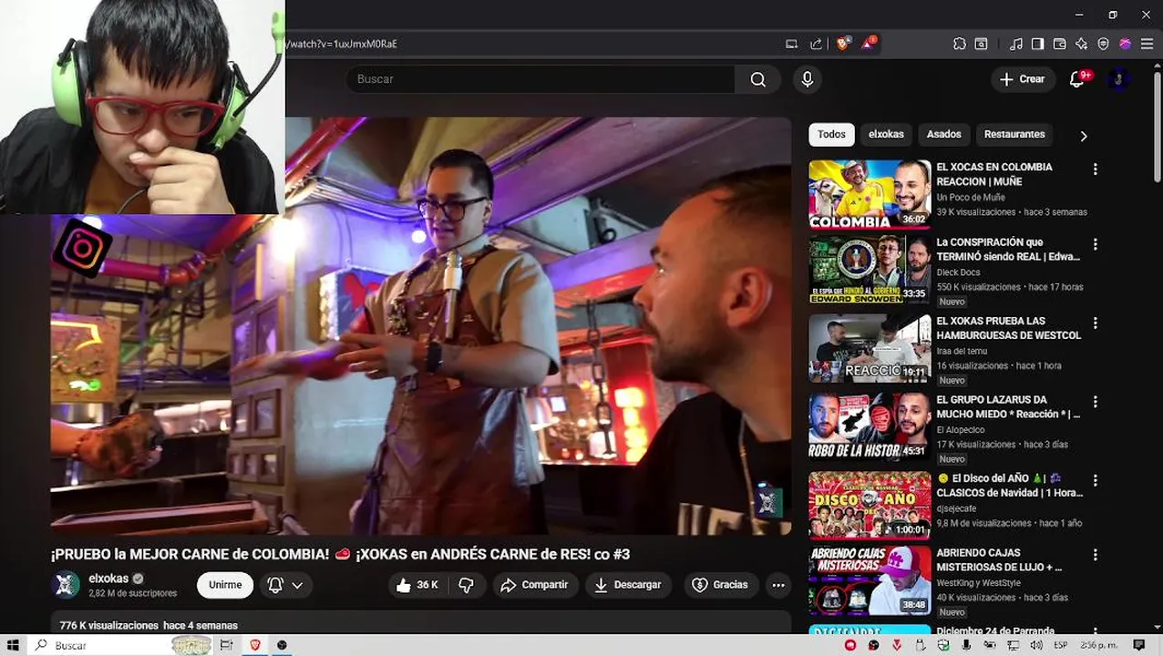Click the elxokas channel avatar
The image size is (1163, 656).
click(x=67, y=585)
